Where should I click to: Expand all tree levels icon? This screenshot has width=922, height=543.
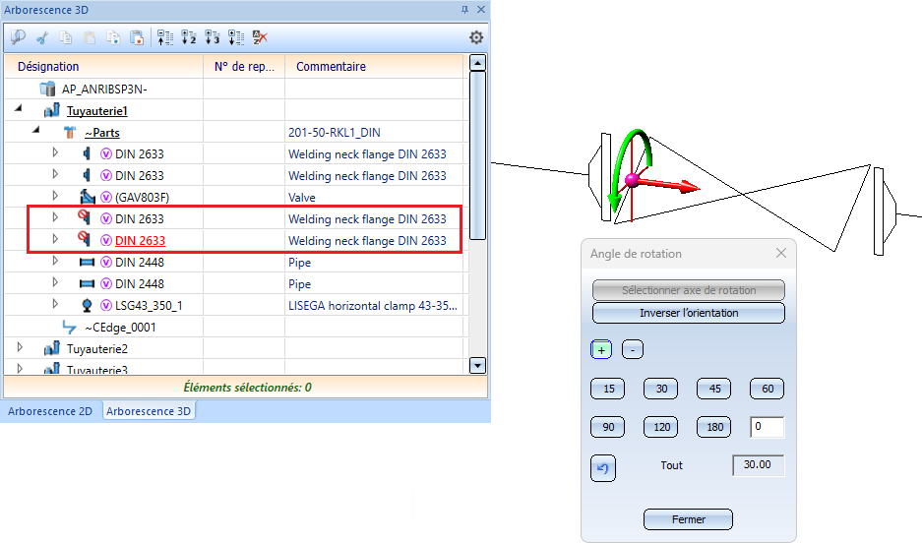[x=236, y=37]
